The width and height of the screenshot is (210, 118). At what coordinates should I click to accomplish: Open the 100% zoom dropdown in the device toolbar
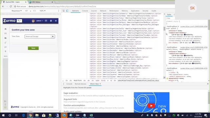42,11
